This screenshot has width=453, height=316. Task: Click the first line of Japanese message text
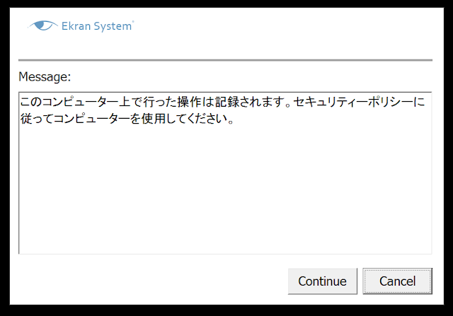point(222,102)
